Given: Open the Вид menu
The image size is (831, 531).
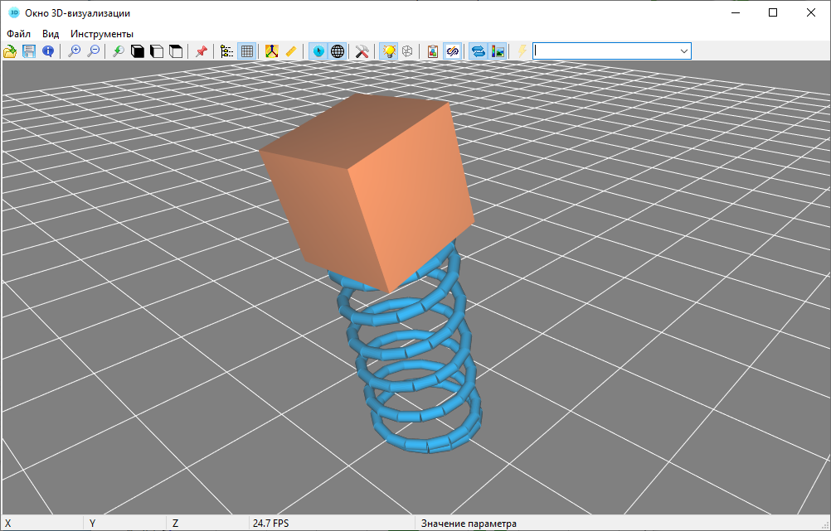Looking at the screenshot, I should click(x=51, y=34).
